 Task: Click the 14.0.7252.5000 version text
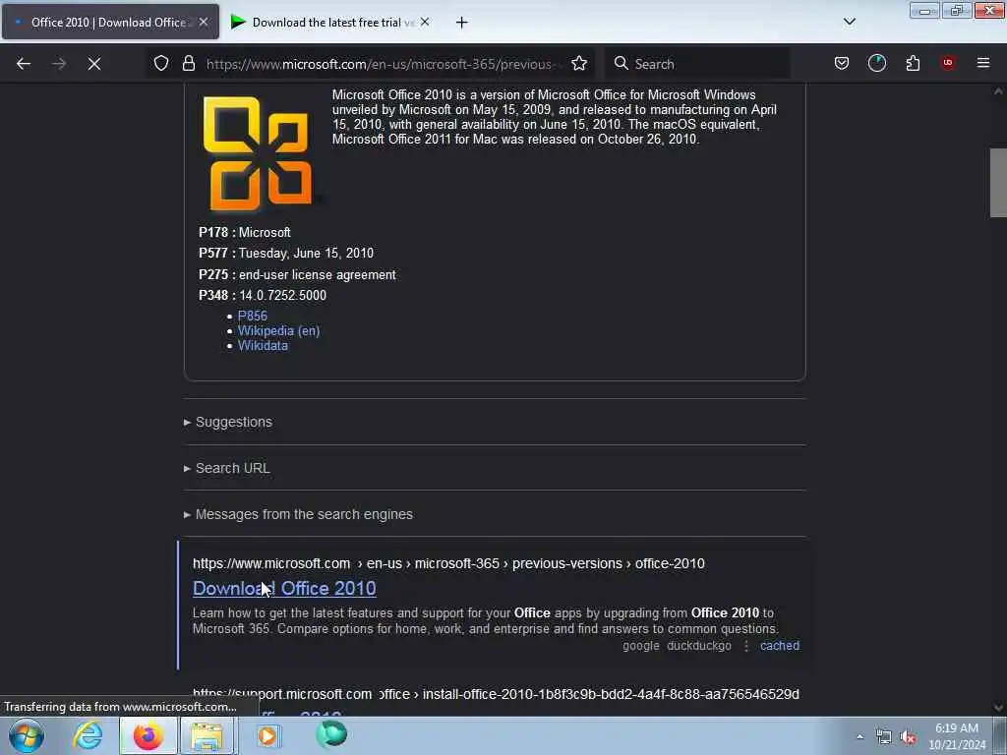pyautogui.click(x=282, y=295)
